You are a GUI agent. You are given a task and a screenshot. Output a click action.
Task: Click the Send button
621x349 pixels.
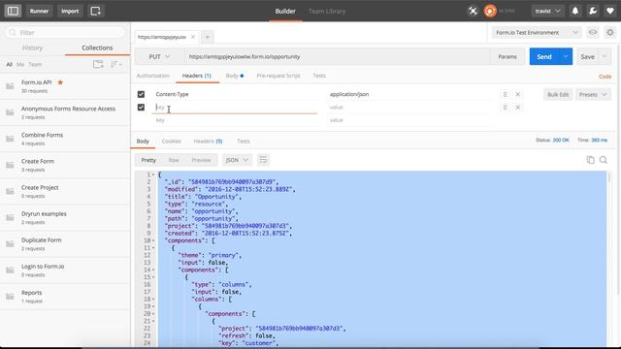[x=544, y=56]
